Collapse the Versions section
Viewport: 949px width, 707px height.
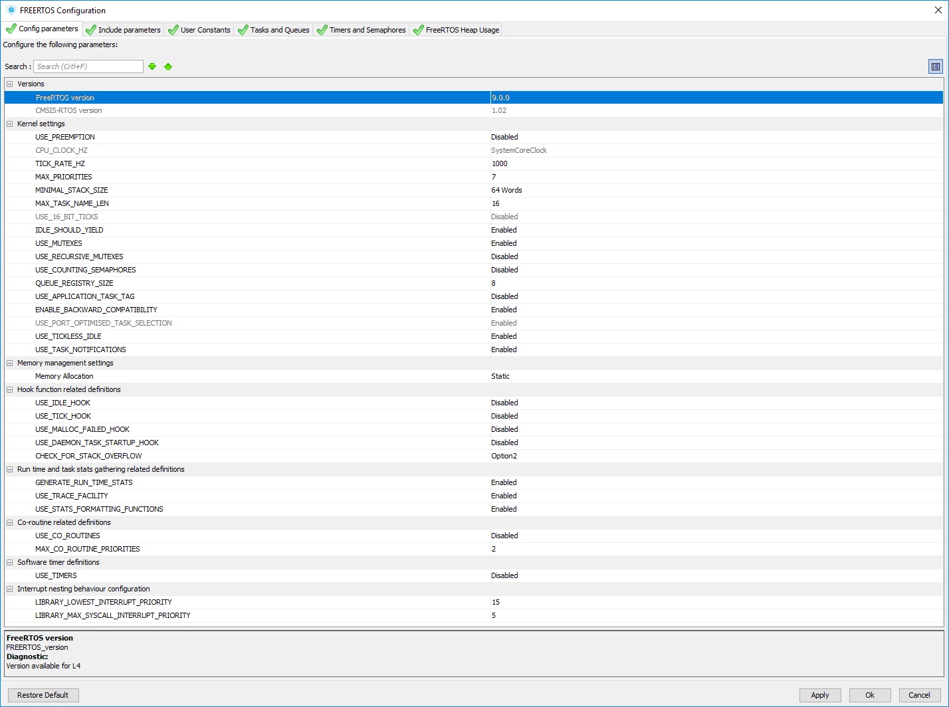[10, 84]
